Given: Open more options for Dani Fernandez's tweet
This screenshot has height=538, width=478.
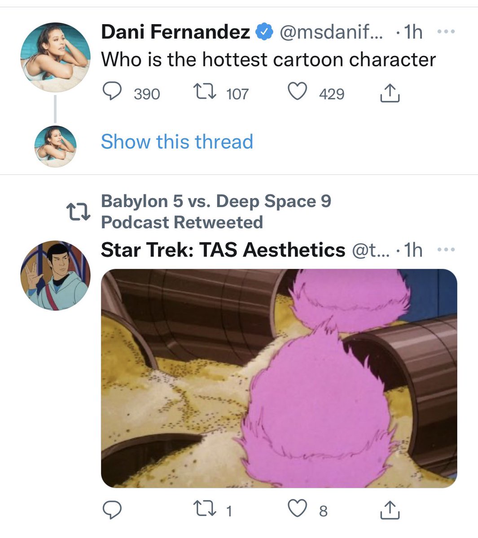Looking at the screenshot, I should (x=446, y=32).
